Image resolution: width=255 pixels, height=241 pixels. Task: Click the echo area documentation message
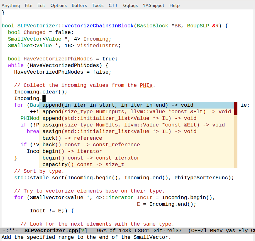click(x=86, y=237)
